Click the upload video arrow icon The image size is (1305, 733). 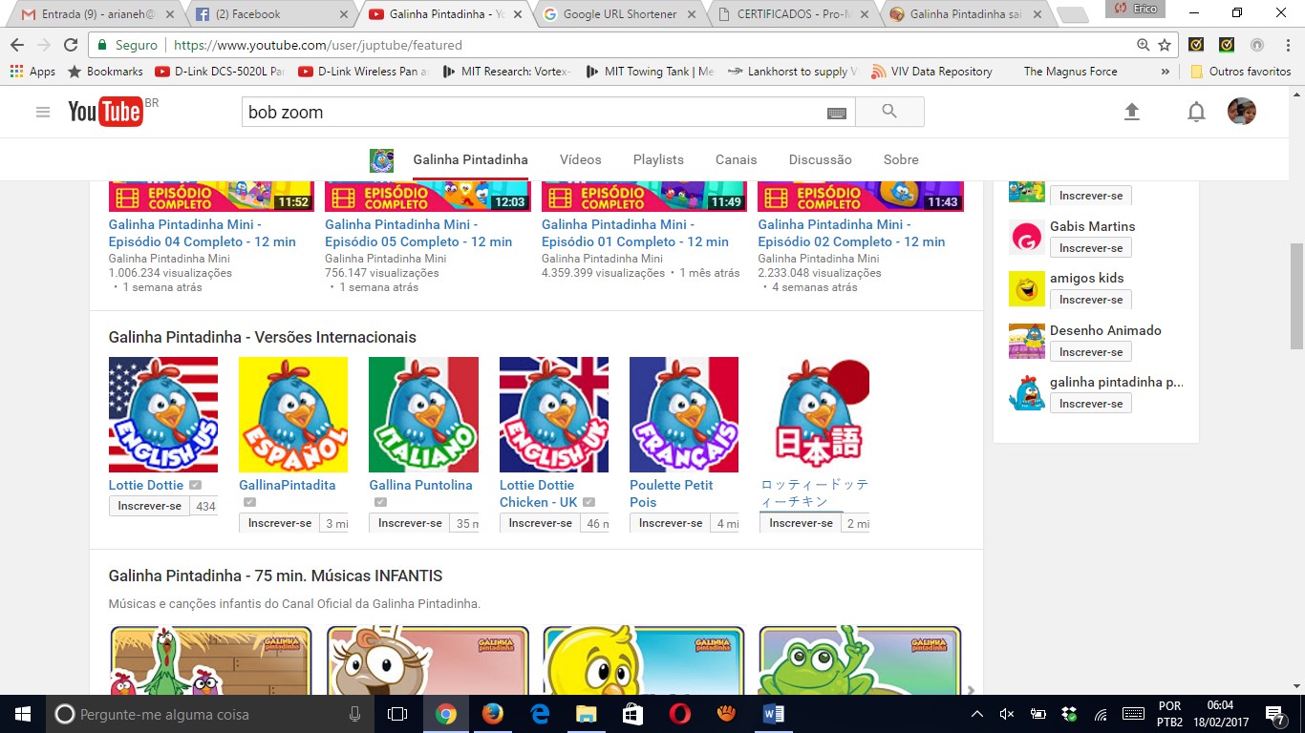point(1131,112)
